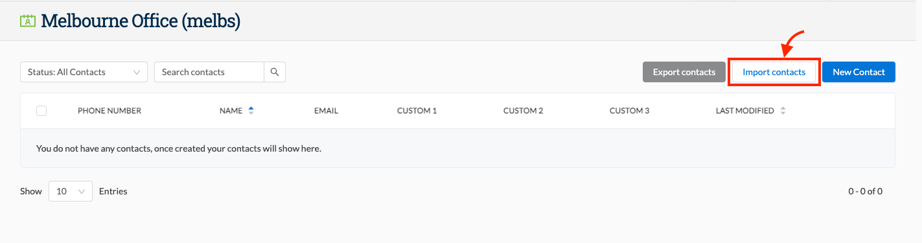Click the New Contact button
Viewport: 922px width, 243px height.
tap(859, 72)
